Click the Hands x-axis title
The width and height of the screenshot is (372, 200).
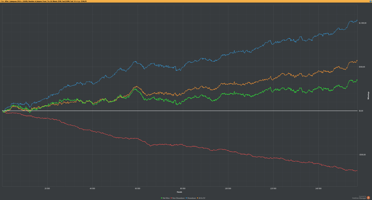click(180, 192)
